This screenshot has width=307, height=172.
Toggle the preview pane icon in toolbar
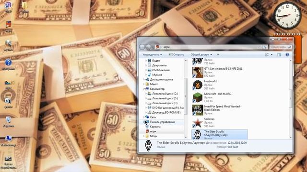279,54
